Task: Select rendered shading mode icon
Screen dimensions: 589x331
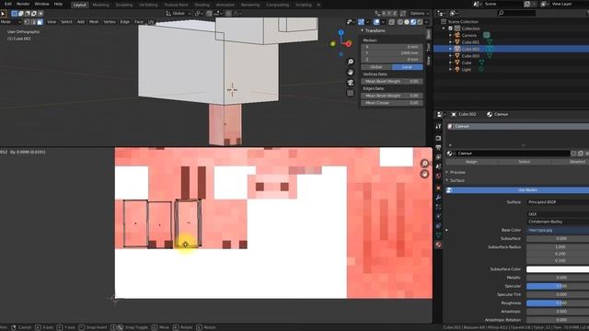Action: coord(420,22)
